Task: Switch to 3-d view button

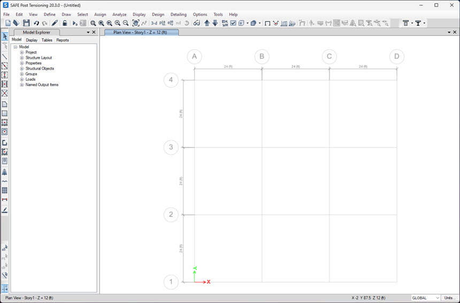Action: 154,23
